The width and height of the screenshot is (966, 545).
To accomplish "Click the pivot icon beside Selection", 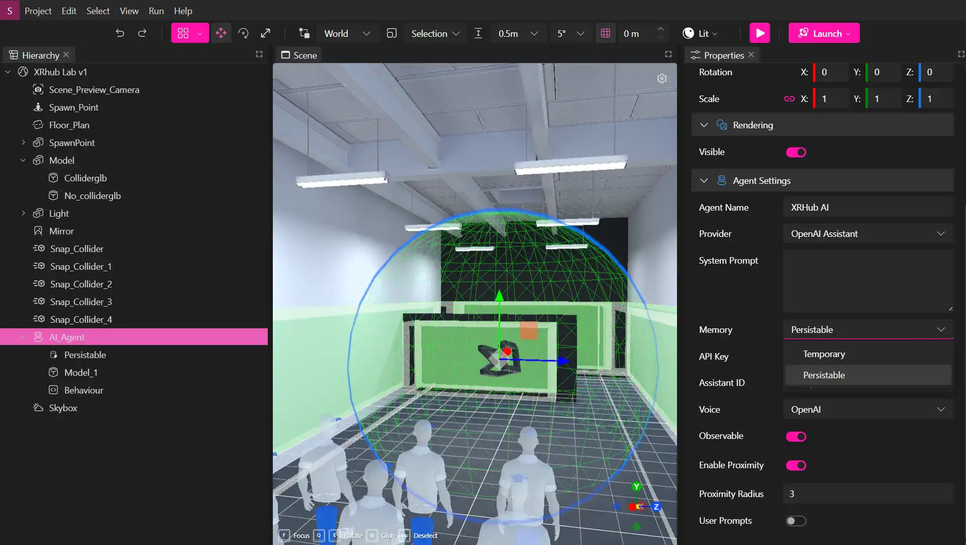I will coord(392,33).
